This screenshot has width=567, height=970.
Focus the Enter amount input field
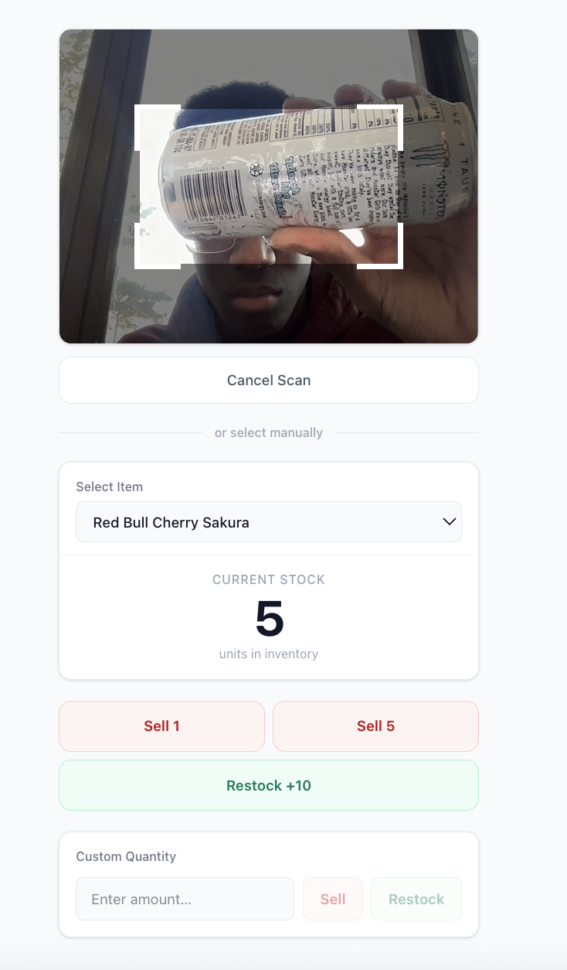click(185, 899)
